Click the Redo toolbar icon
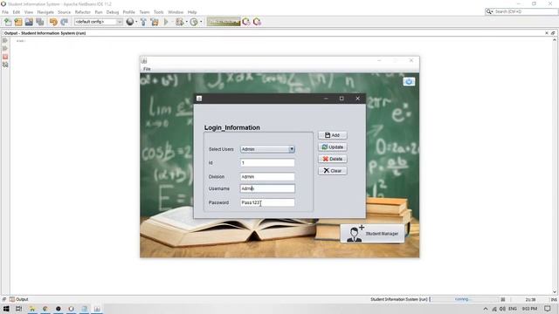The width and height of the screenshot is (559, 314). tap(64, 22)
